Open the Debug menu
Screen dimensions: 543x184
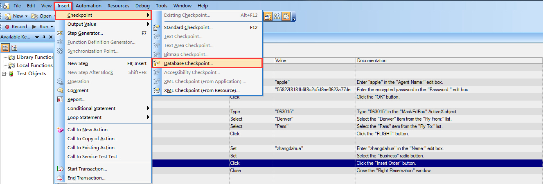point(142,6)
